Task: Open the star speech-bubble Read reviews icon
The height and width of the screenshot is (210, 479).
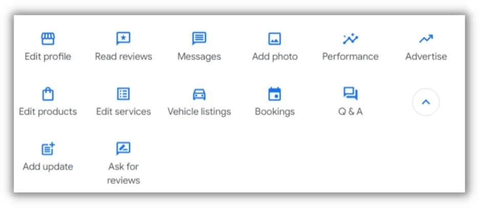Action: click(123, 39)
